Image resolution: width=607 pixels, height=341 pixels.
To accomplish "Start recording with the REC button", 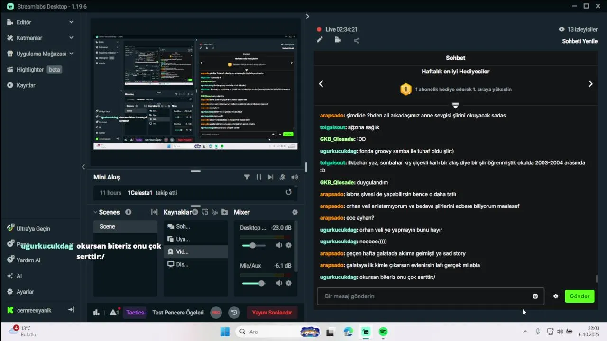I will point(216,313).
